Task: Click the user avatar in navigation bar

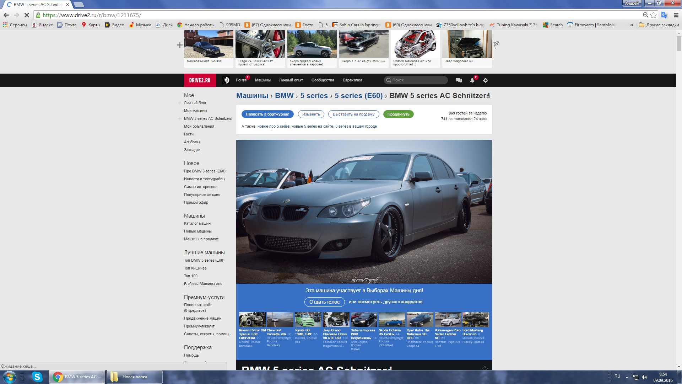Action: [226, 80]
